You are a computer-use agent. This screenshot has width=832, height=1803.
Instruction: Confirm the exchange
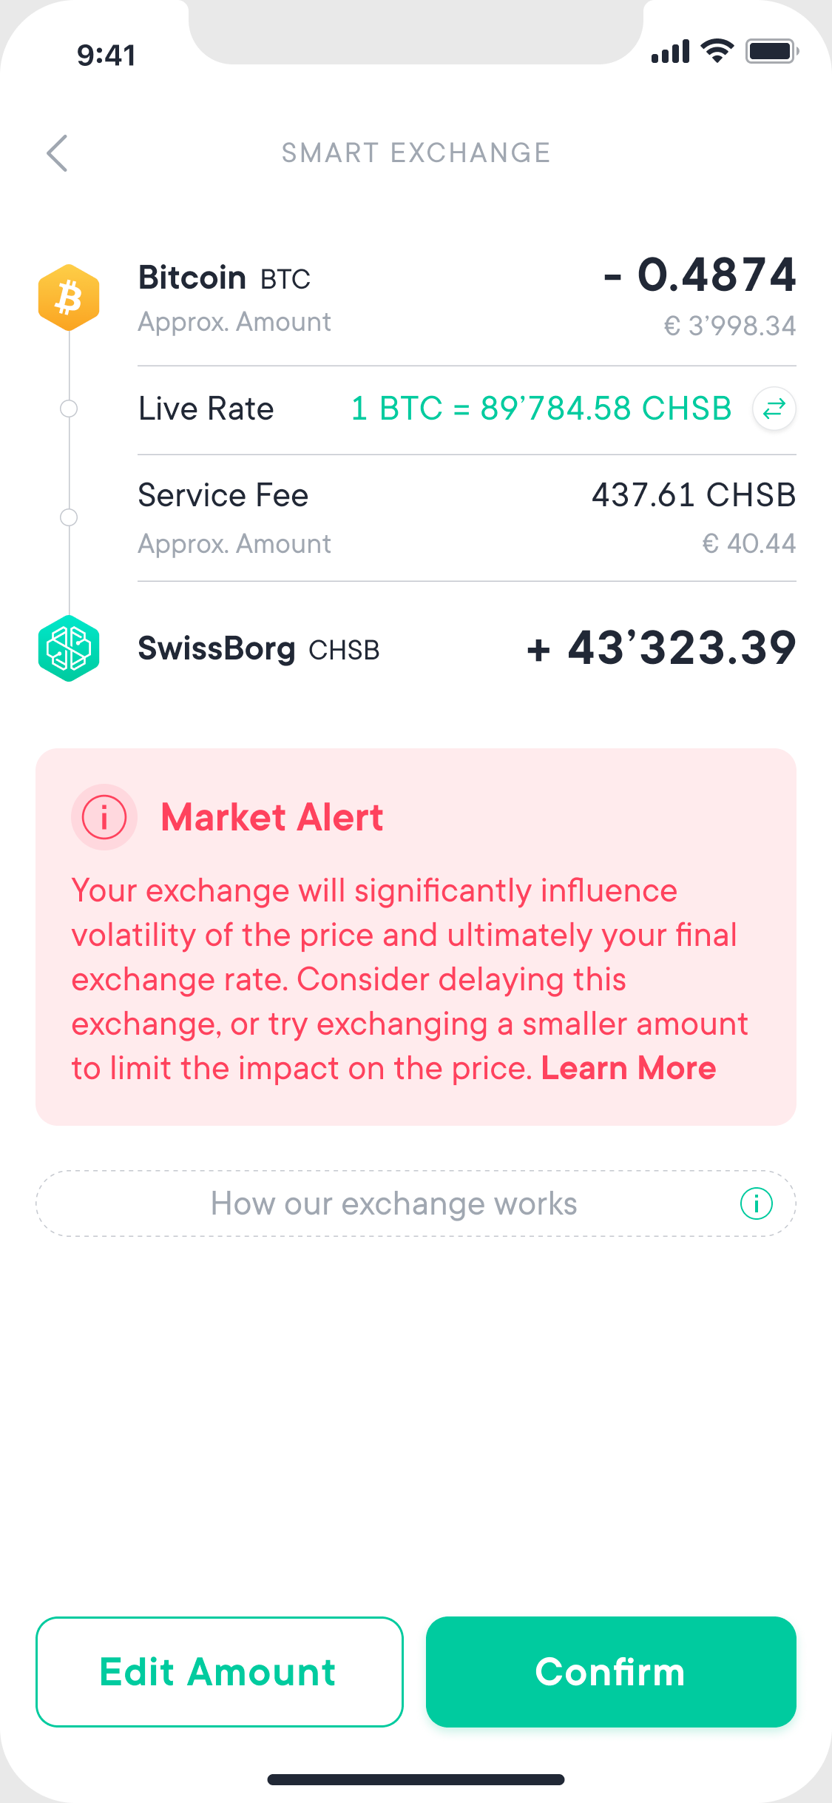click(x=611, y=1672)
